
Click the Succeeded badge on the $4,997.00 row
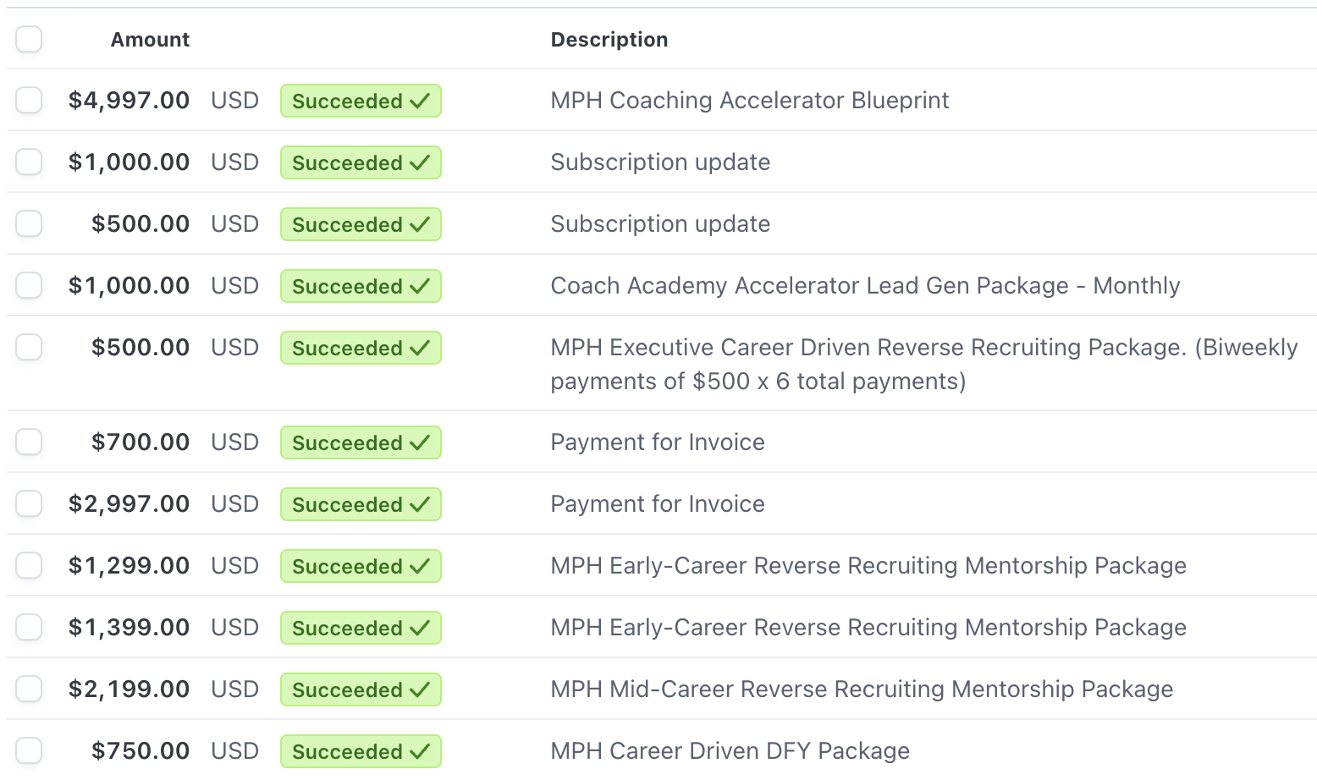click(361, 101)
